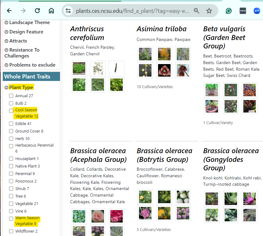Screen dimensions: 263x236
Task: Open the dark seed thumbnail of chervil
Action: [x=117, y=68]
